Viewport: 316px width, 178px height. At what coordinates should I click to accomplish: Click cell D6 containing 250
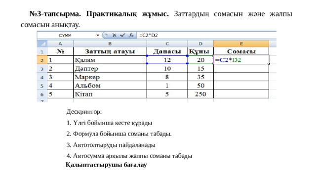click(x=200, y=94)
